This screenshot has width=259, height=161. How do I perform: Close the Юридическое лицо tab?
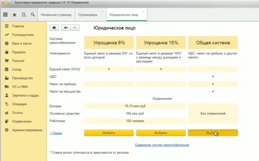click(143, 11)
